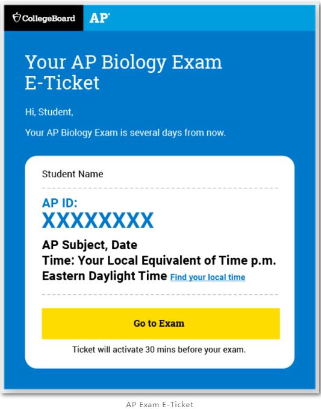Click the 'AP Subject, Date' line

coord(90,245)
